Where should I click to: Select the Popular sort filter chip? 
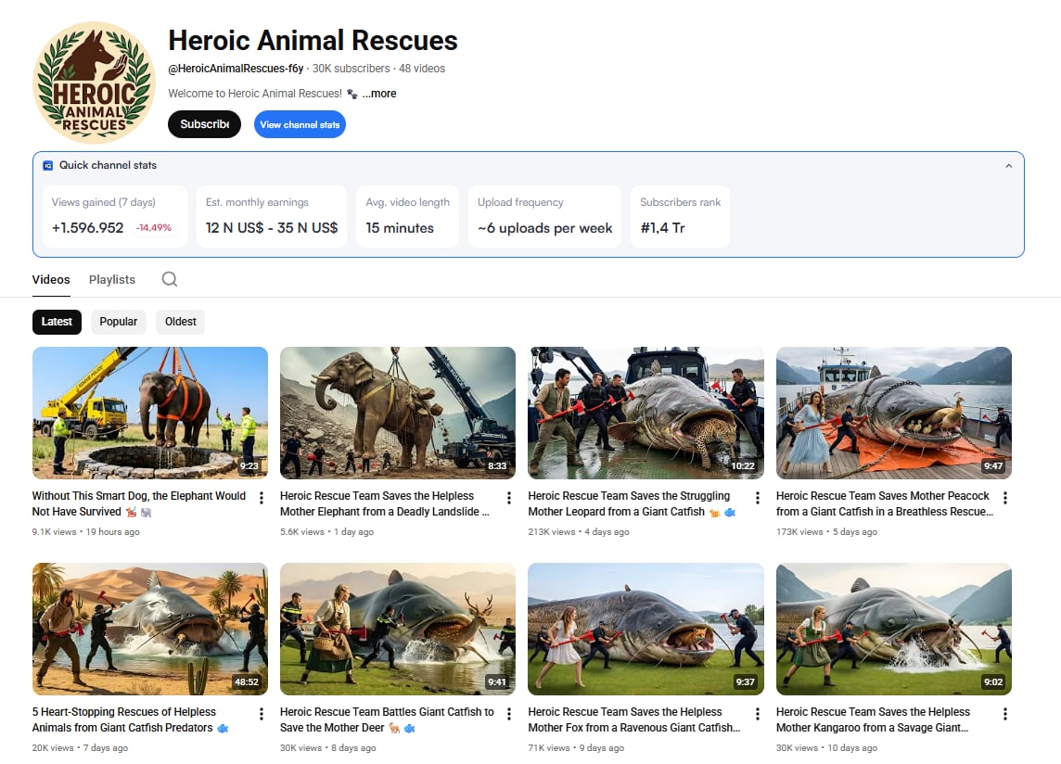(x=119, y=322)
